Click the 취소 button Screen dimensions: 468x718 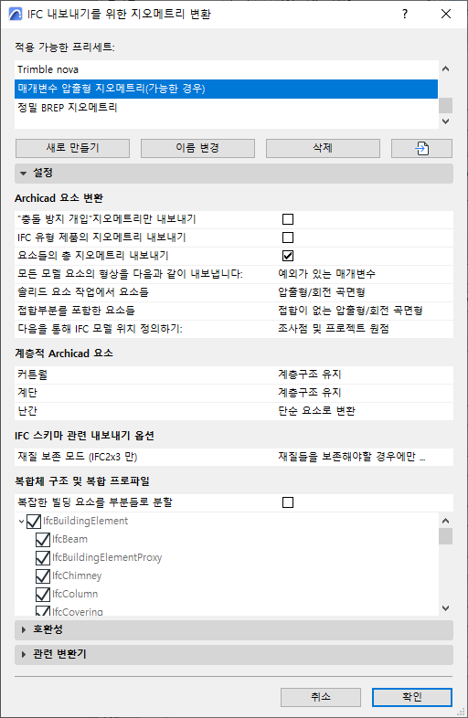tap(321, 697)
